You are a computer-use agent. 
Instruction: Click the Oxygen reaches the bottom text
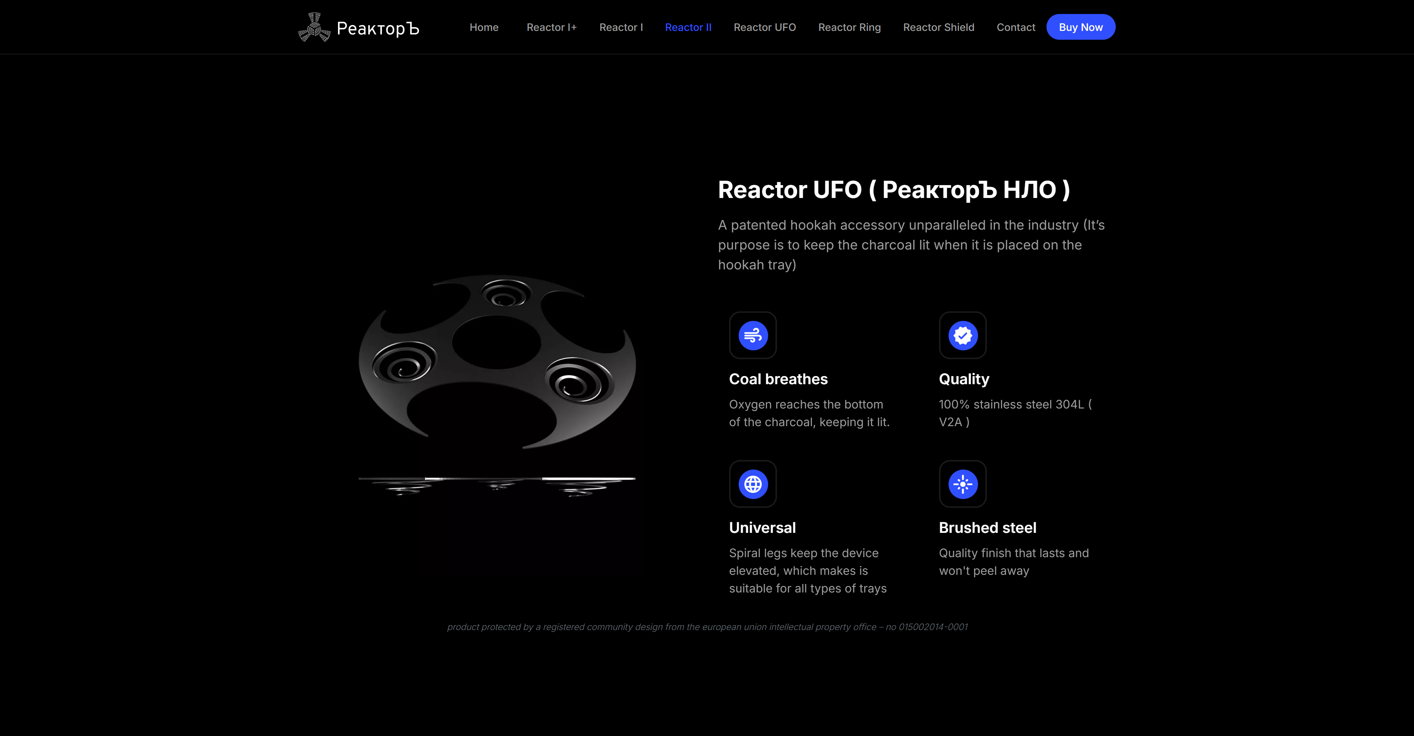[x=809, y=413]
